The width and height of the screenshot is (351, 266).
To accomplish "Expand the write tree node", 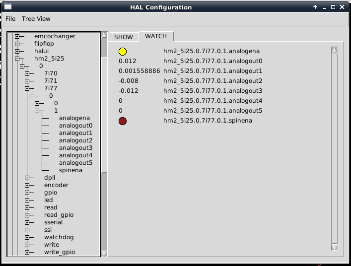I will [x=27, y=245].
